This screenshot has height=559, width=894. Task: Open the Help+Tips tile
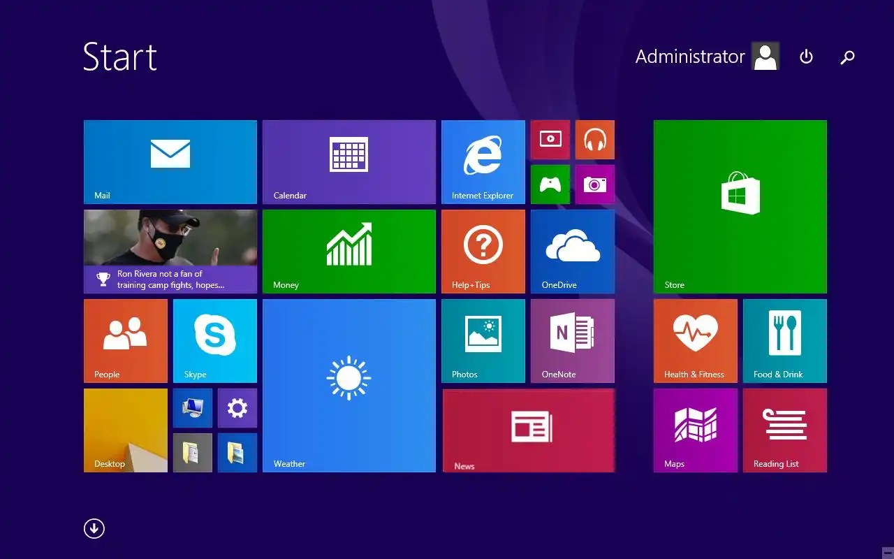tap(483, 252)
